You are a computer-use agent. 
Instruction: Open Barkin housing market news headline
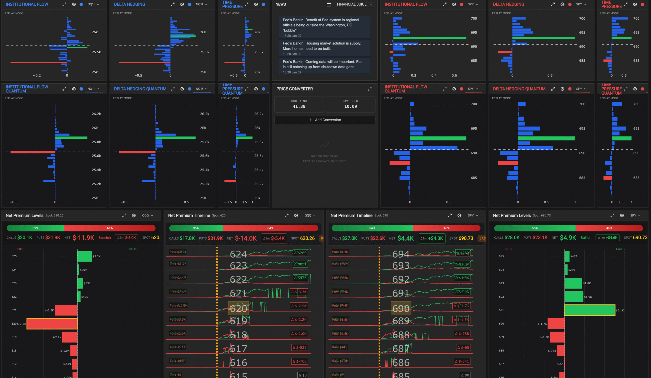(325, 48)
